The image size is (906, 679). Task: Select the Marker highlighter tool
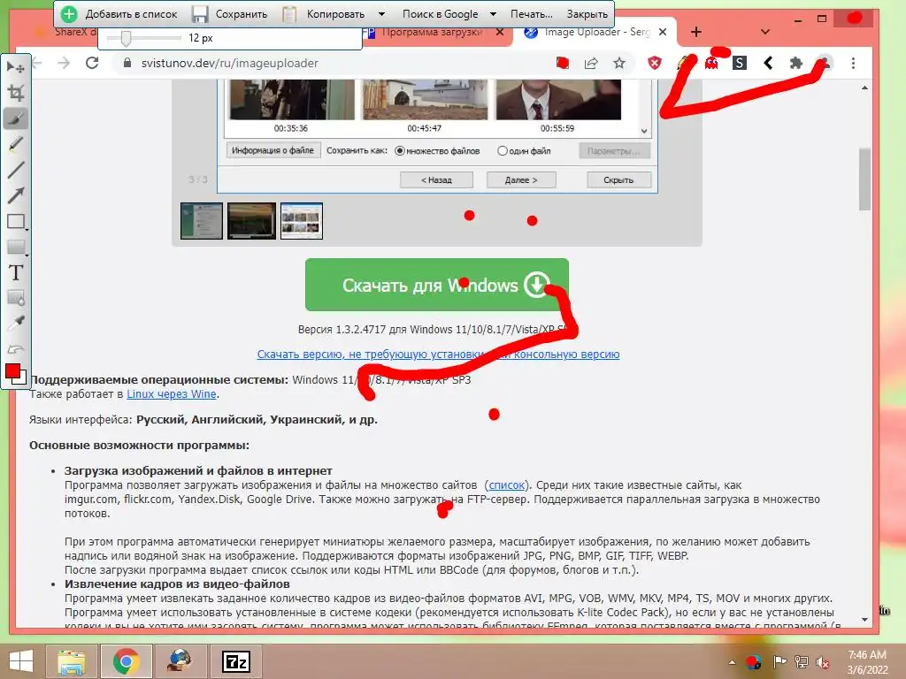coord(16,144)
